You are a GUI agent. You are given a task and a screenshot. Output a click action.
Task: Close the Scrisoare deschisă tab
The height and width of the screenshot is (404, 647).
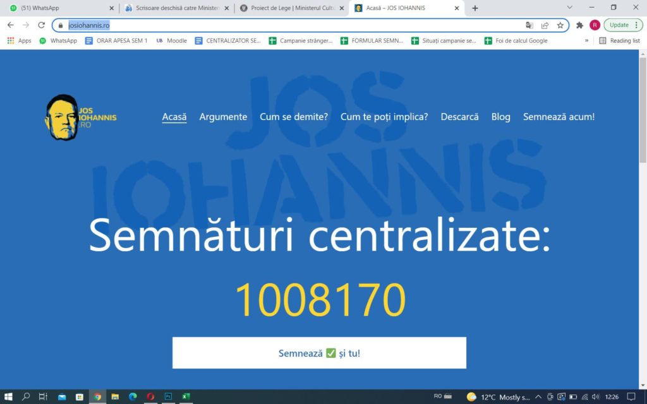pos(227,8)
